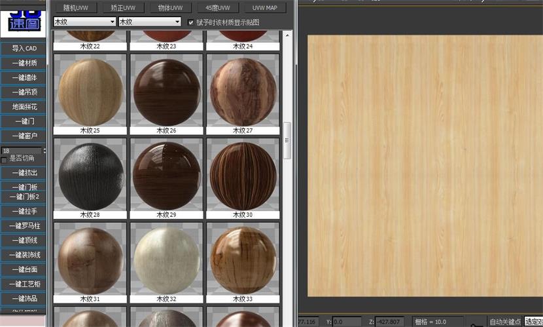Screen dimensions: 543x327
Task: Click 一键窗户 in the sidebar
Action: [24, 136]
